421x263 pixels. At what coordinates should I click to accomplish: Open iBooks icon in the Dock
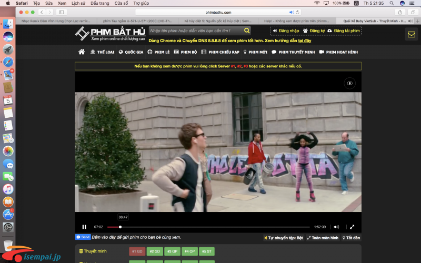click(8, 202)
